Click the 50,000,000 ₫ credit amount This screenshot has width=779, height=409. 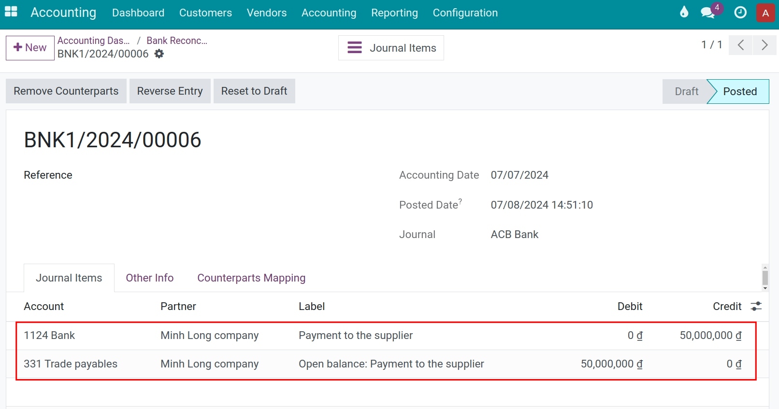[x=710, y=335]
